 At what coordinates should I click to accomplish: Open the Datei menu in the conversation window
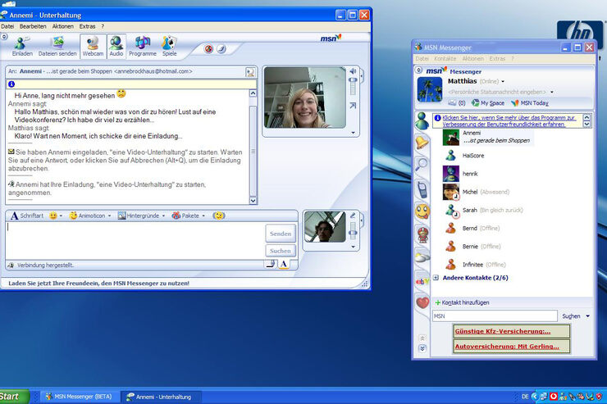coord(7,26)
